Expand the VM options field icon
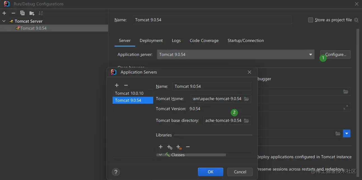 click(x=346, y=107)
